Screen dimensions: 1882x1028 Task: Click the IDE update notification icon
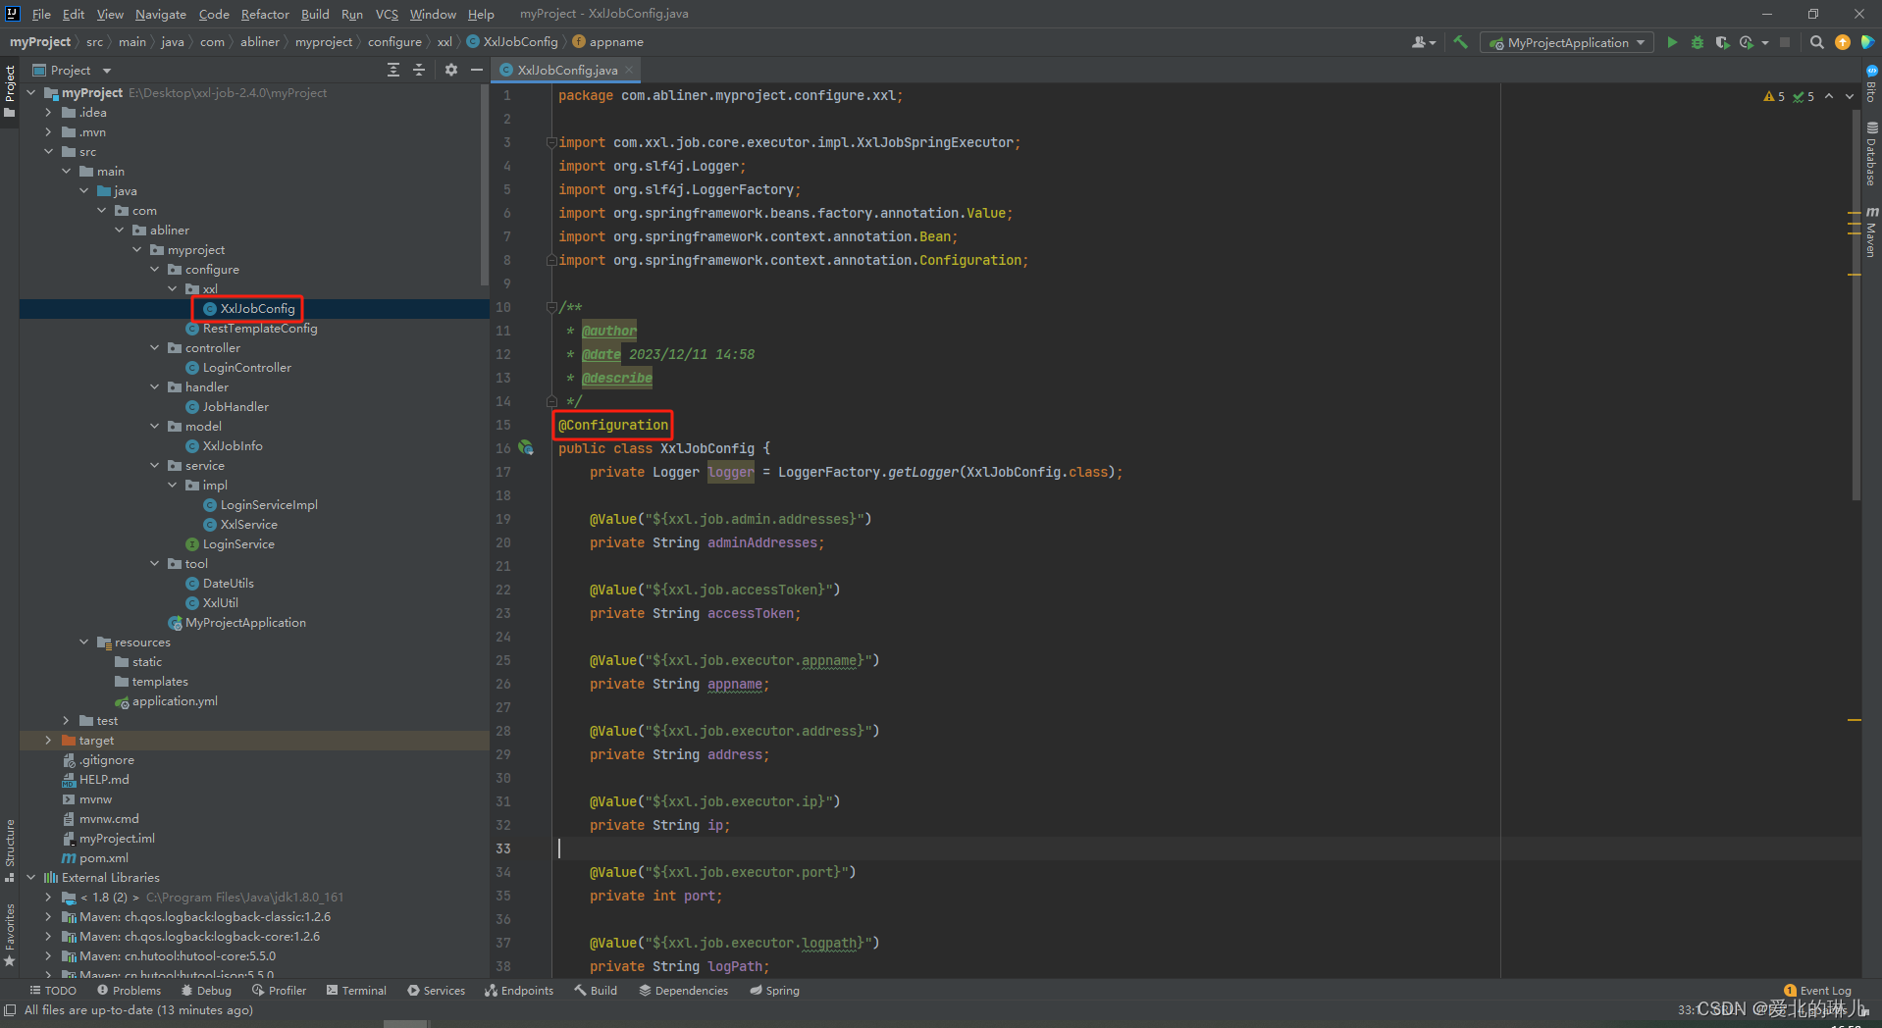pos(1843,42)
